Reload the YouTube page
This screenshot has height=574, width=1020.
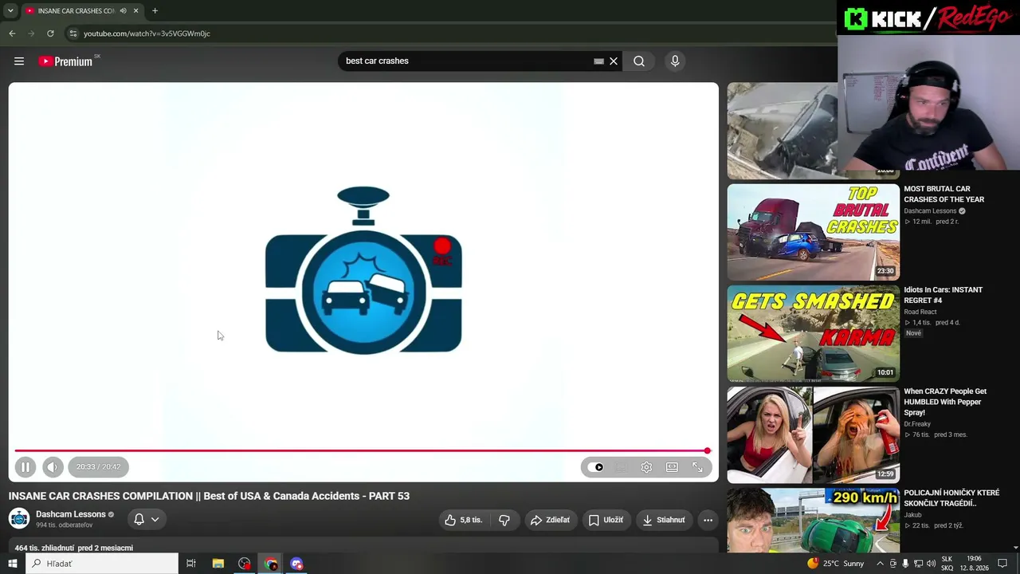tap(50, 33)
